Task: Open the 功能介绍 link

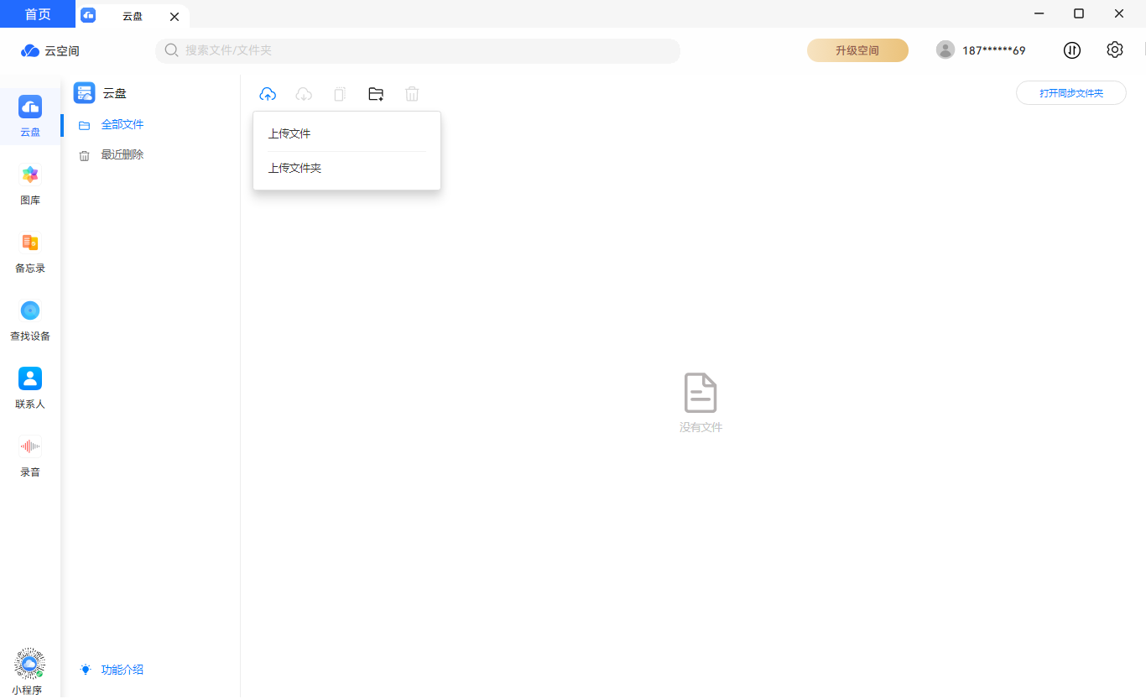Action: 122,670
